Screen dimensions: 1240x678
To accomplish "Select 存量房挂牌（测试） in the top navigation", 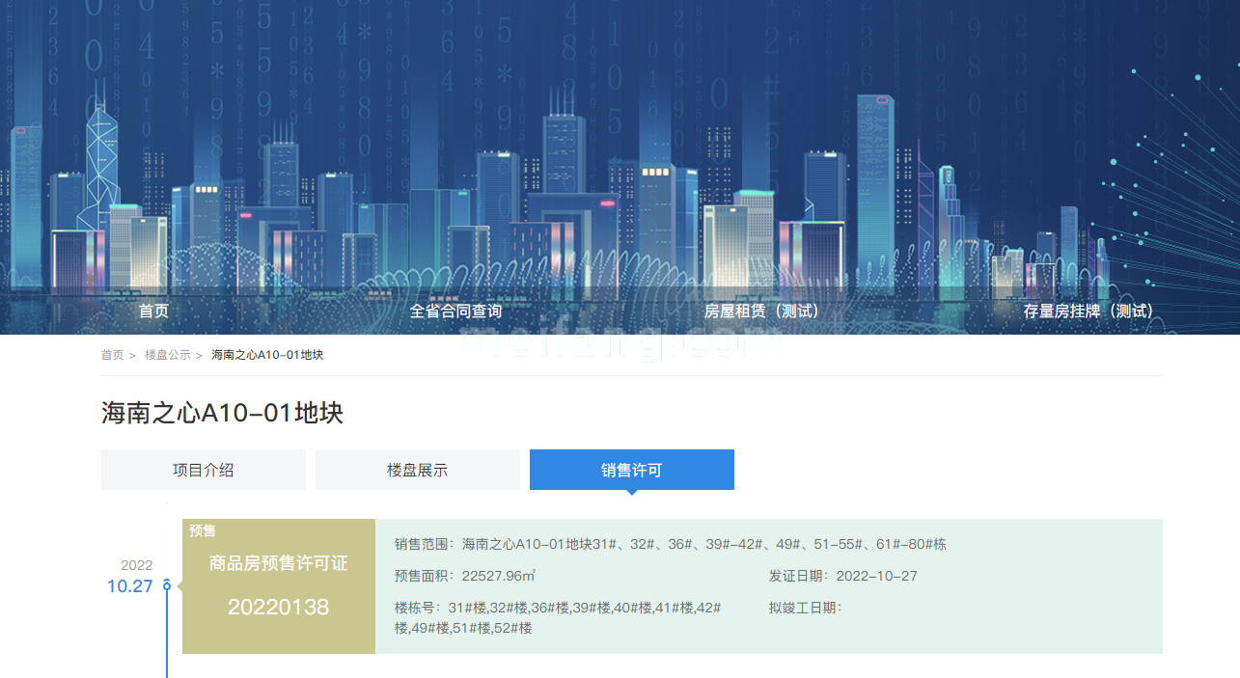I will (1088, 312).
